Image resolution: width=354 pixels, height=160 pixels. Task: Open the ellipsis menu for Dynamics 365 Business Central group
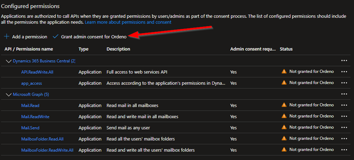[x=344, y=60]
